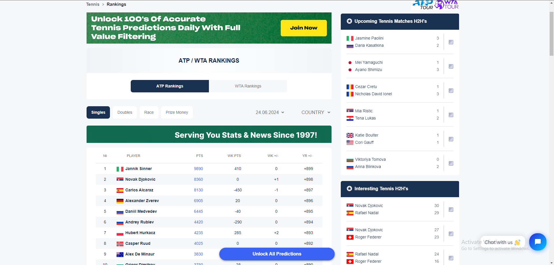Click Germany flag beside Alexander Zverev
The image size is (554, 265).
pos(120,201)
